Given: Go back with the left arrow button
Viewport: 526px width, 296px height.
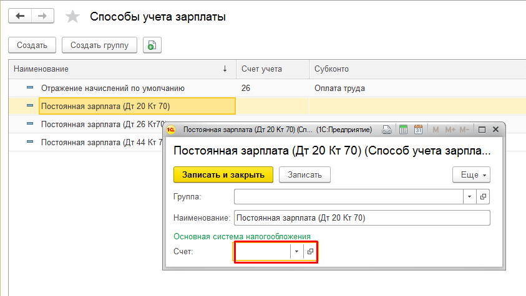Looking at the screenshot, I should tap(20, 16).
